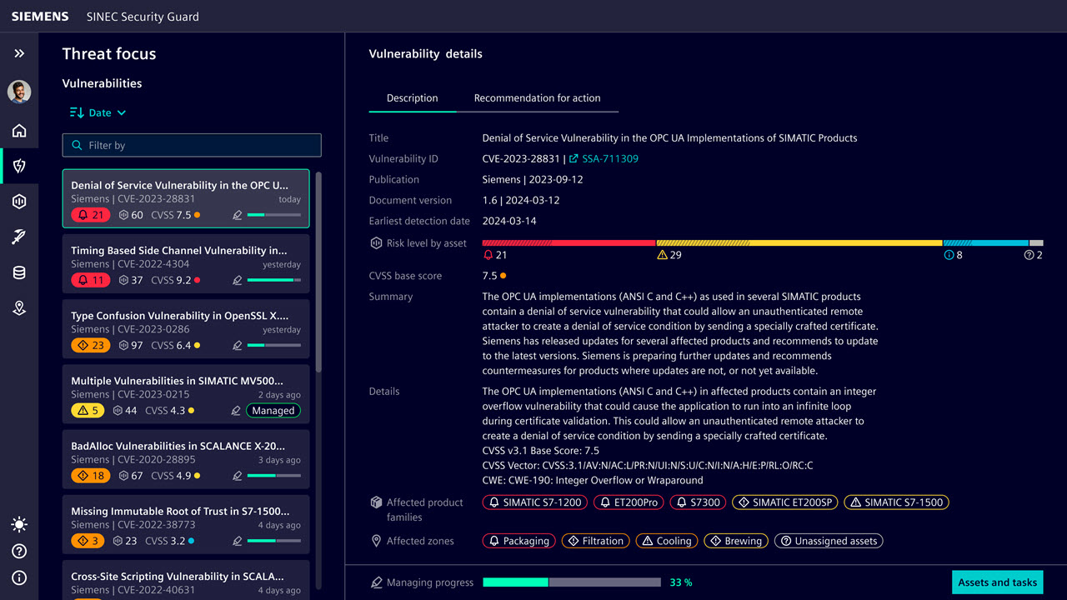The height and width of the screenshot is (600, 1067).
Task: Click the Managed status badge
Action: click(274, 410)
